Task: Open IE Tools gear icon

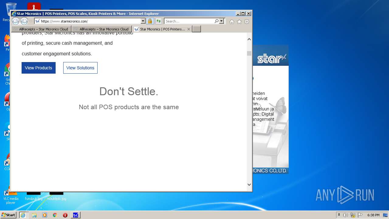Action: 247,22
